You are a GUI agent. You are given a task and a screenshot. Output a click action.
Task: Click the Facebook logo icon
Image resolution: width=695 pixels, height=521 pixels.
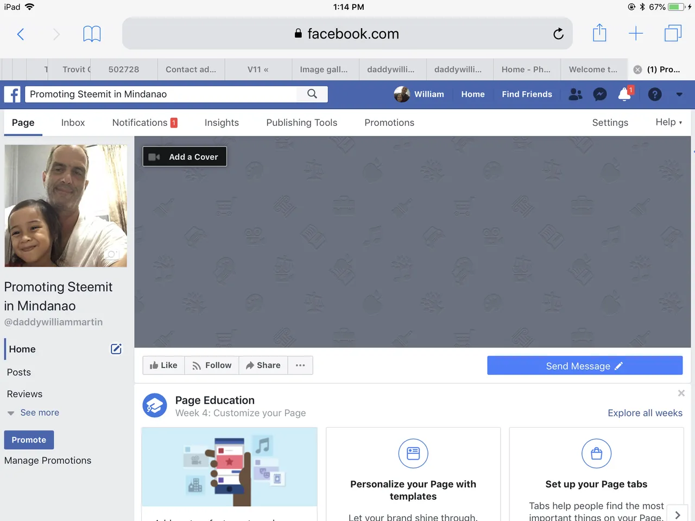12,94
